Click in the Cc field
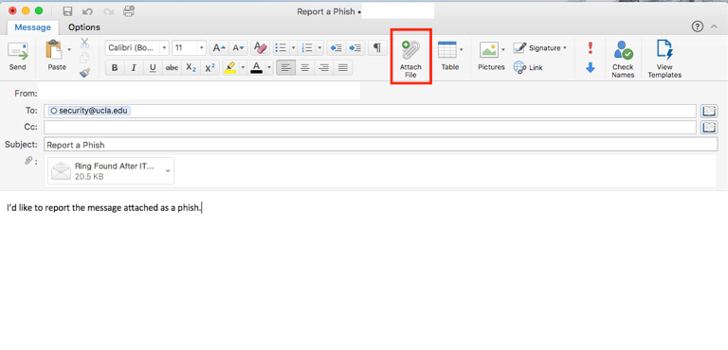 pyautogui.click(x=370, y=128)
